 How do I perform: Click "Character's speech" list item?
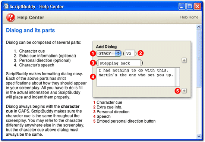coord(37,65)
